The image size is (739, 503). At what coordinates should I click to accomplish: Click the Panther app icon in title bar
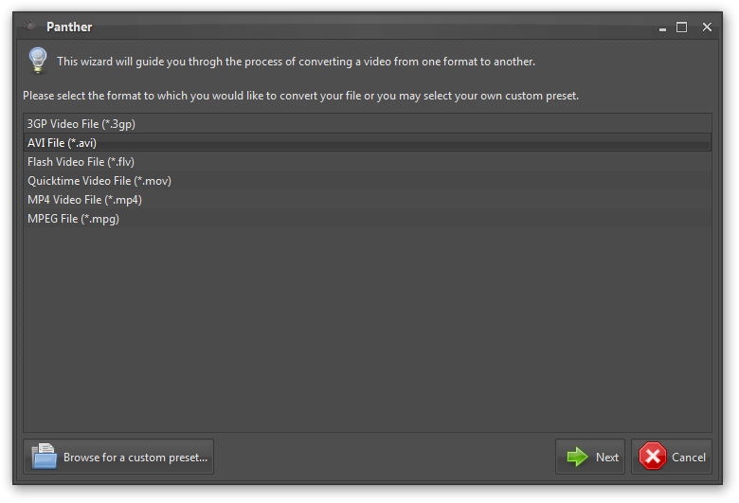28,26
